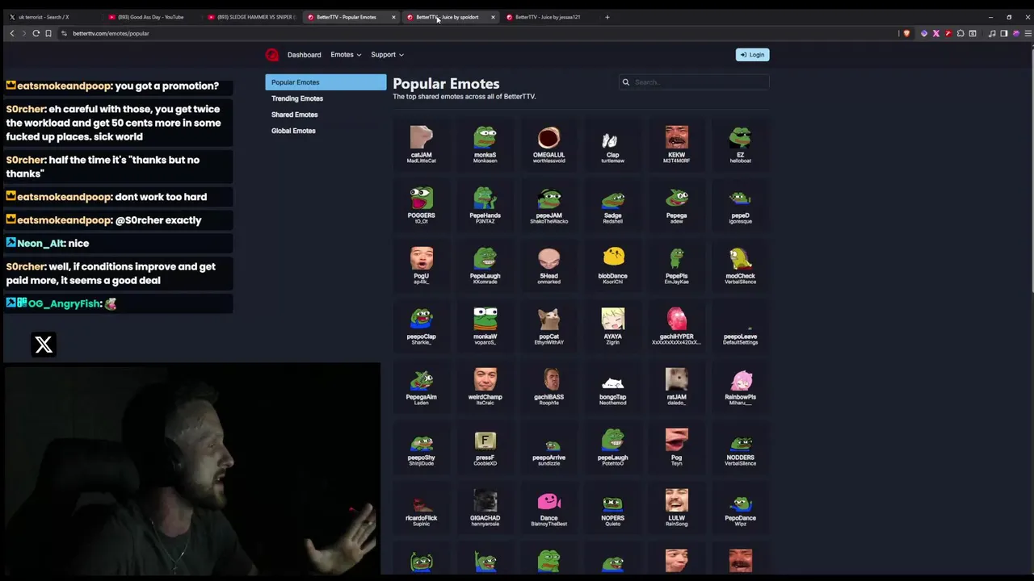Image resolution: width=1034 pixels, height=581 pixels.
Task: Open the weirdChamp emote
Action: click(485, 387)
